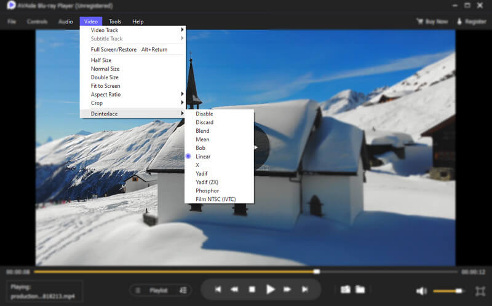The width and height of the screenshot is (492, 306).
Task: Skip to the next track
Action: coord(304,289)
